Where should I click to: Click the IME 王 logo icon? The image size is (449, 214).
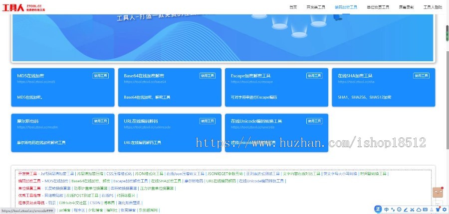[x=379, y=210]
